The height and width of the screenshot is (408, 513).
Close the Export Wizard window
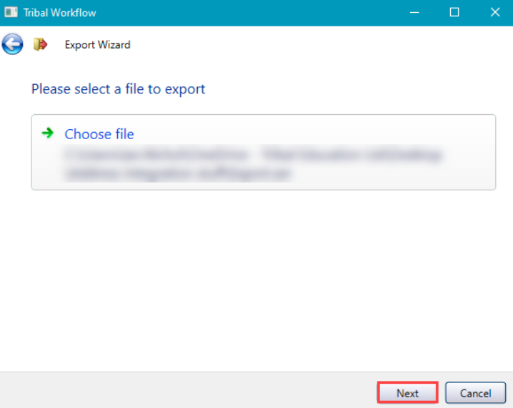click(x=494, y=12)
